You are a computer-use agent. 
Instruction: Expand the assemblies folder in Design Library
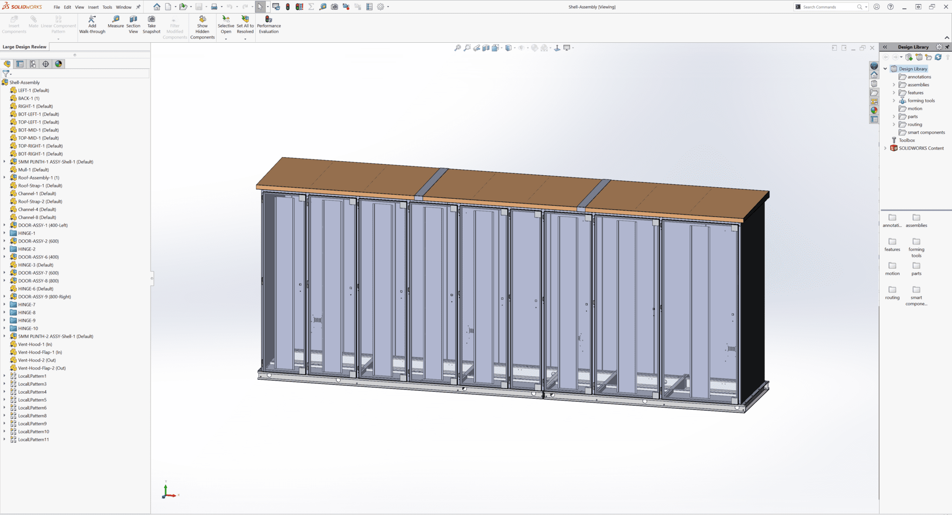click(894, 85)
